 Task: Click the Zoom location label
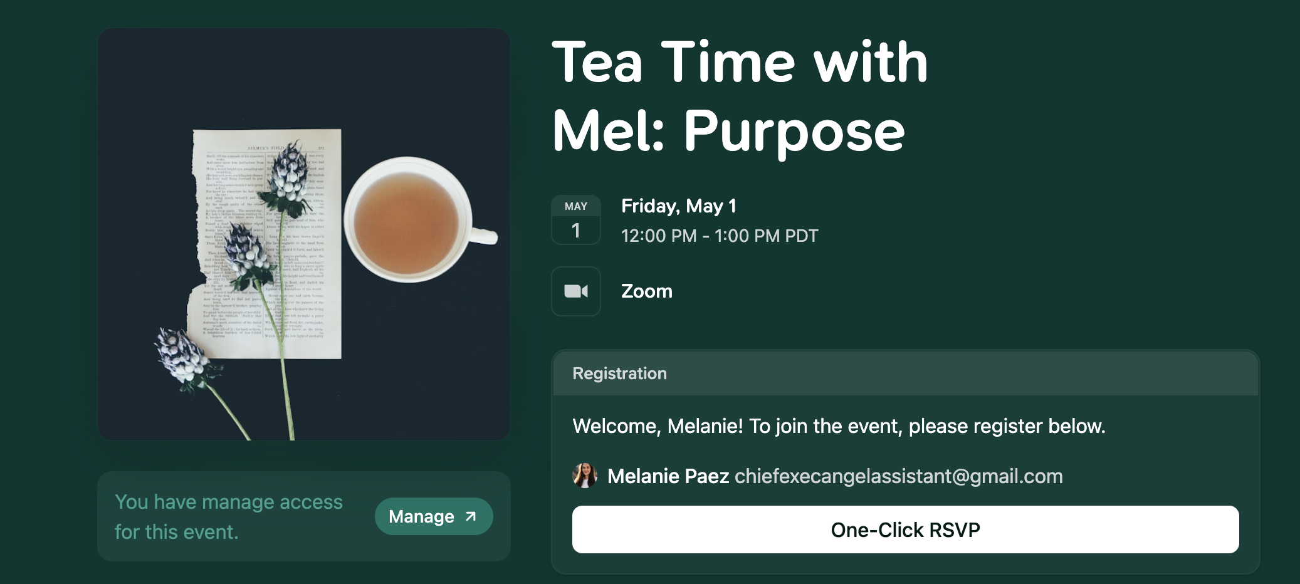(647, 291)
